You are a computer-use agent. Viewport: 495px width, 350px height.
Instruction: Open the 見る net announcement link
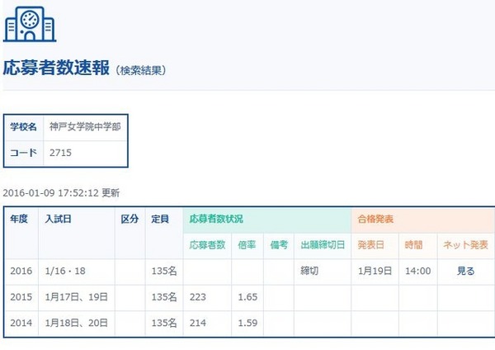pos(465,271)
